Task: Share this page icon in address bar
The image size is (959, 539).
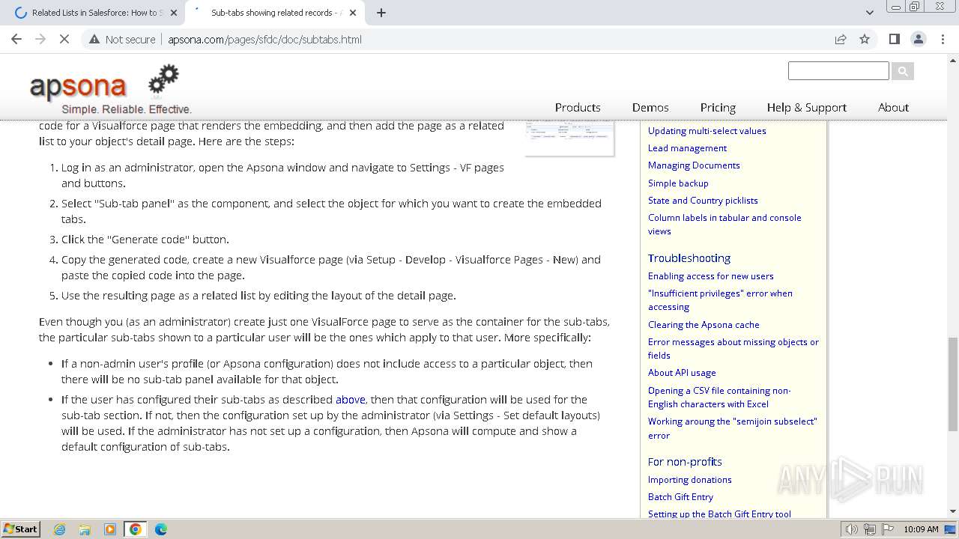Action: click(x=841, y=39)
